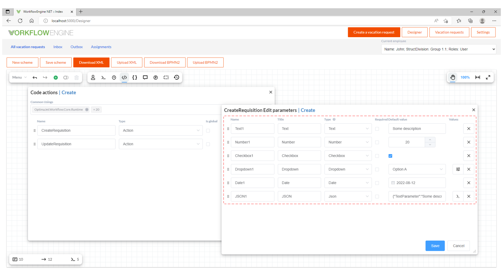Image resolution: width=503 pixels, height=278 pixels.
Task: Save the edited parameters
Action: point(435,246)
